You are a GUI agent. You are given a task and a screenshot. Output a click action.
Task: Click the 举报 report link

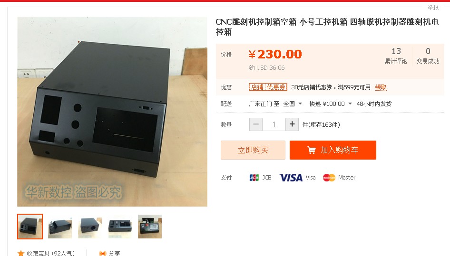tap(433, 8)
